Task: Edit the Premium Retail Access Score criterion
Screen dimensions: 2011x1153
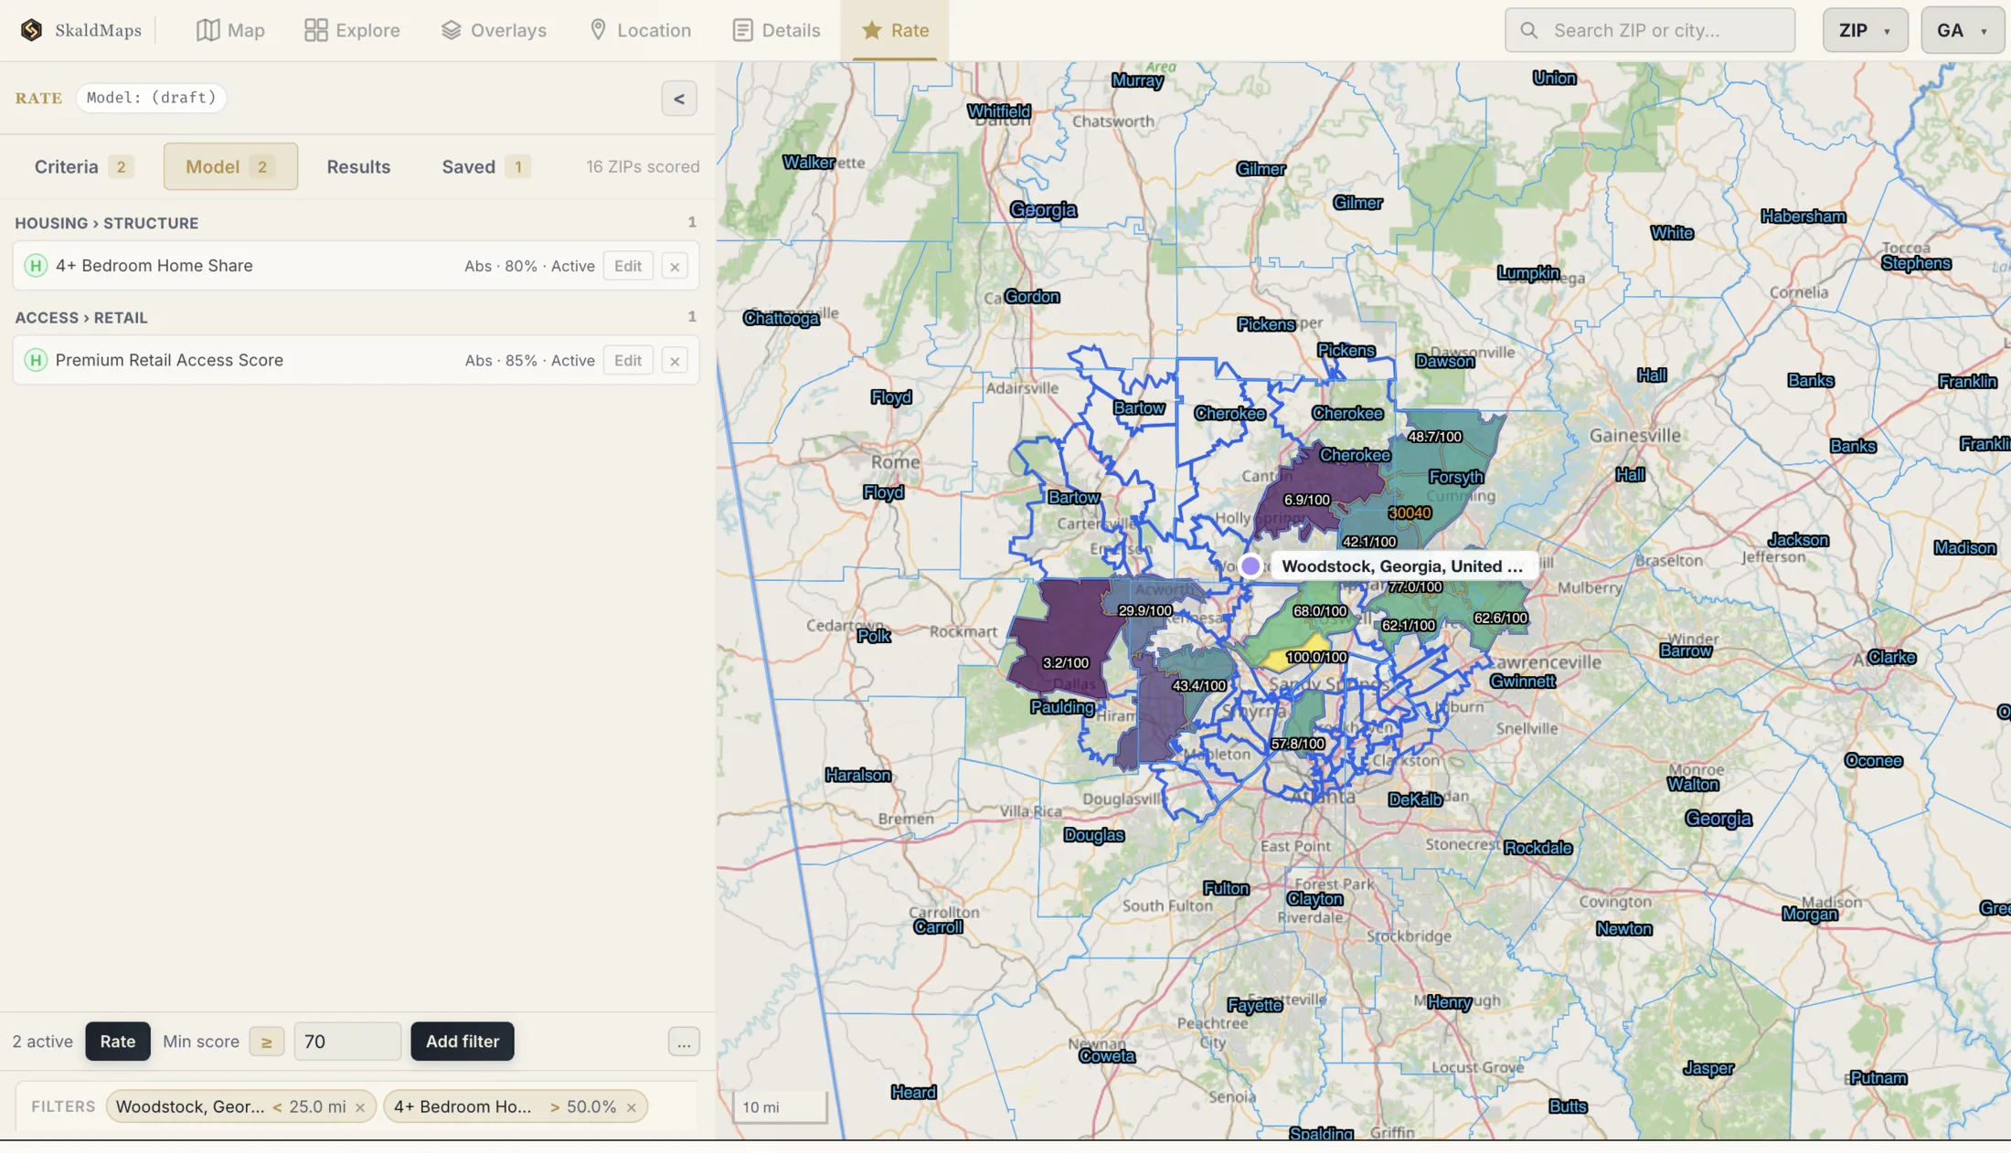Action: pos(628,360)
